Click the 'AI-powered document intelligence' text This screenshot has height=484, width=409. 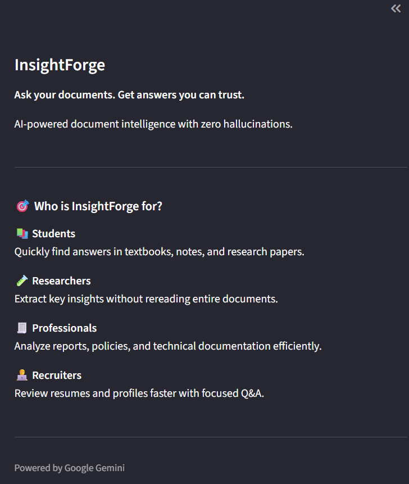[153, 124]
